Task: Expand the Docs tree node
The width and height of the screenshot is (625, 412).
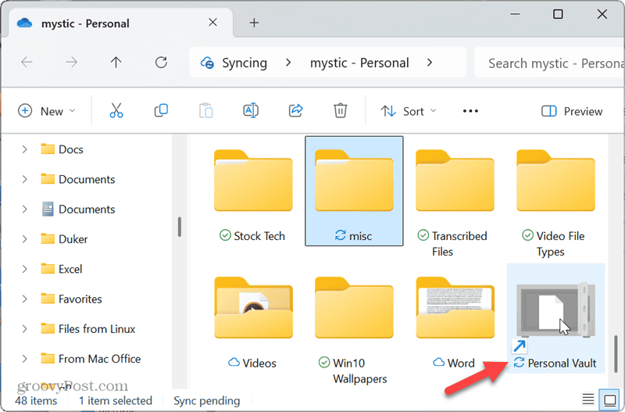Action: coord(25,149)
